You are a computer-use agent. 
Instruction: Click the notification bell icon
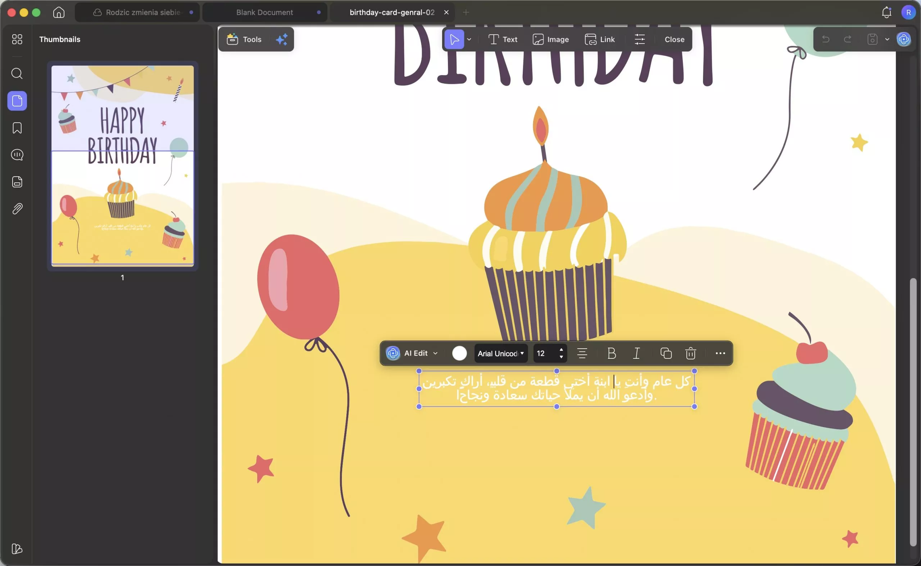(x=886, y=12)
